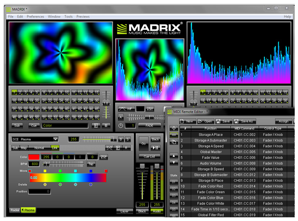298x221 pixels.
Task: Click the Back button
Action: click(x=155, y=139)
